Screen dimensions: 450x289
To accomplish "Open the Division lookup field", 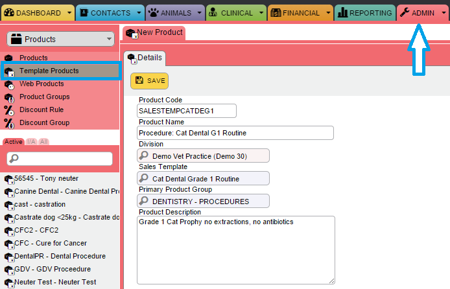I will pyautogui.click(x=203, y=156).
